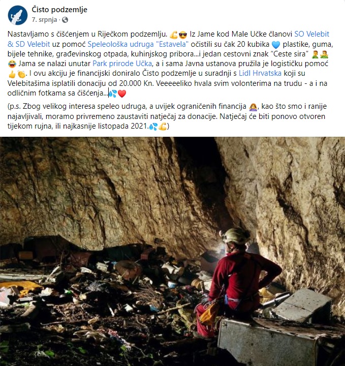This screenshot has width=345, height=366.
Task: Click the facepalm emoji after financija
Action: (253, 107)
